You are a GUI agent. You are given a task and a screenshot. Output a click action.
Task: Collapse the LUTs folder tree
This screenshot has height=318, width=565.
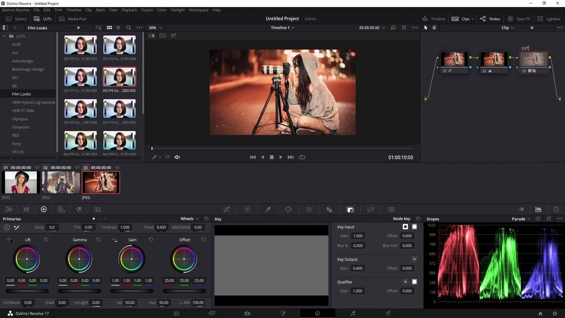point(4,36)
